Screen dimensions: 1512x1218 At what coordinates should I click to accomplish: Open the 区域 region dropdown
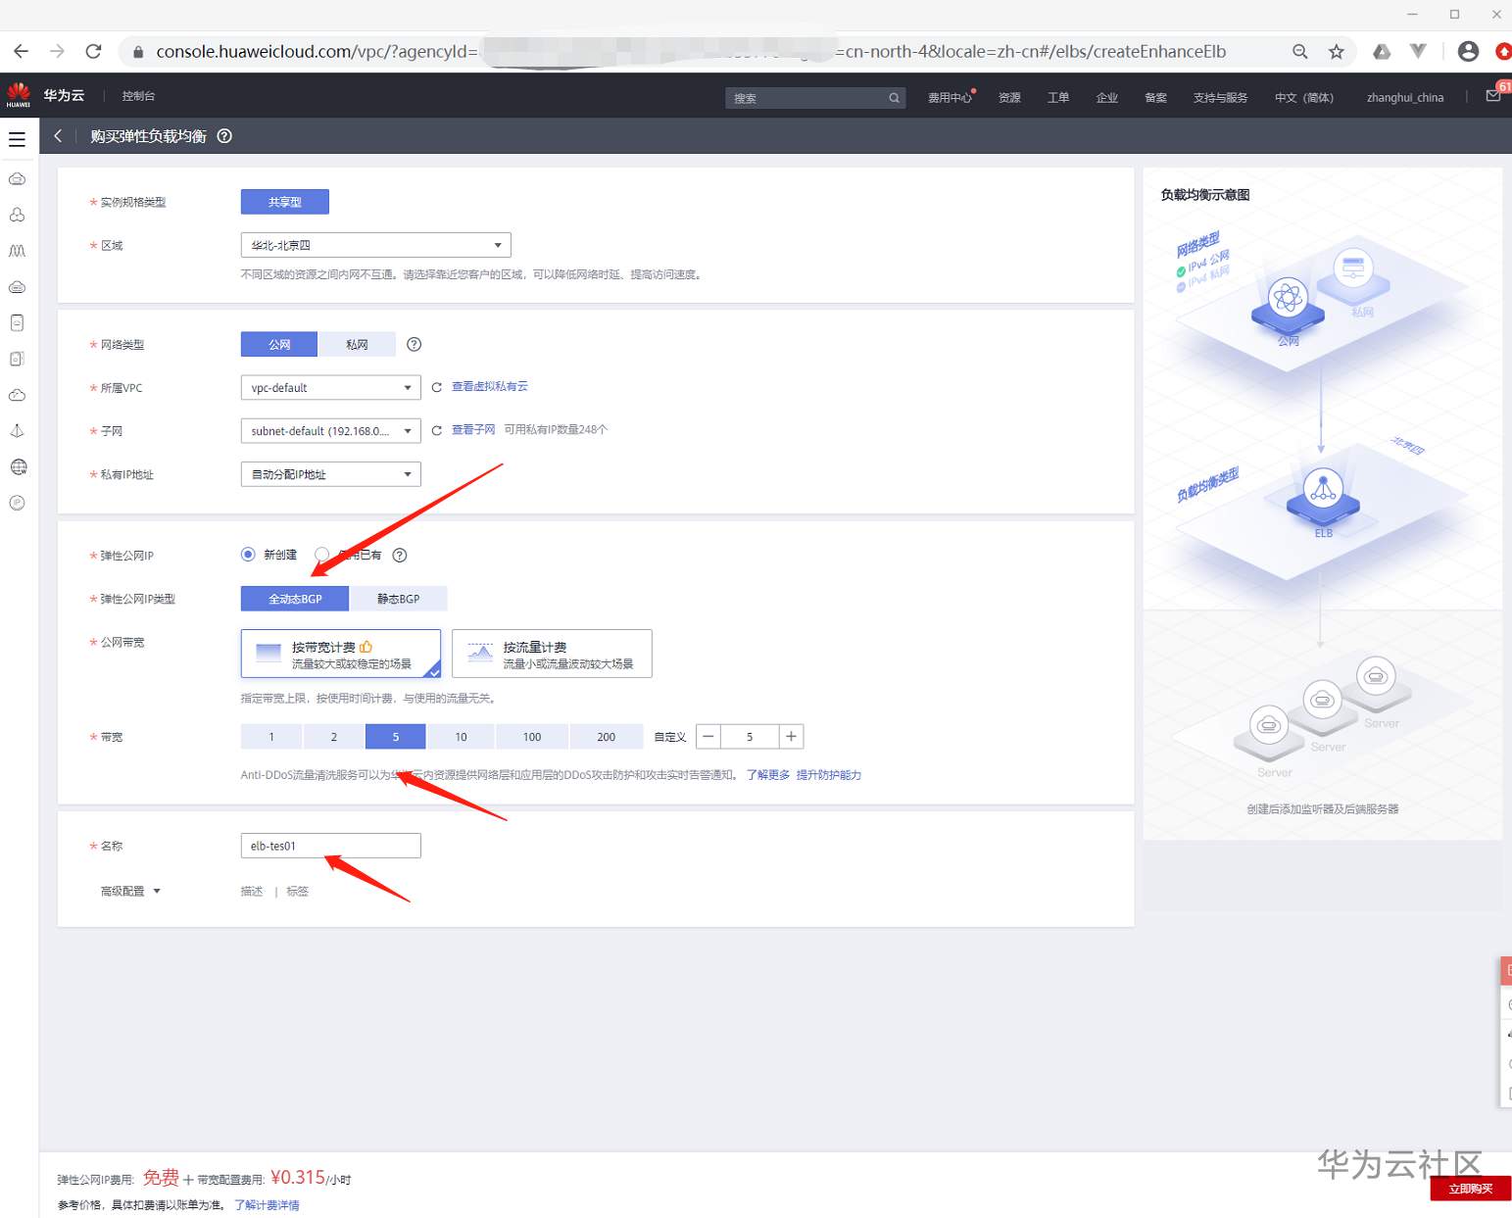pyautogui.click(x=376, y=245)
